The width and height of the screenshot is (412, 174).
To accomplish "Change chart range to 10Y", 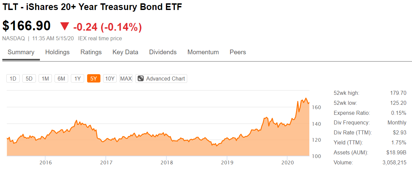I will coord(110,79).
